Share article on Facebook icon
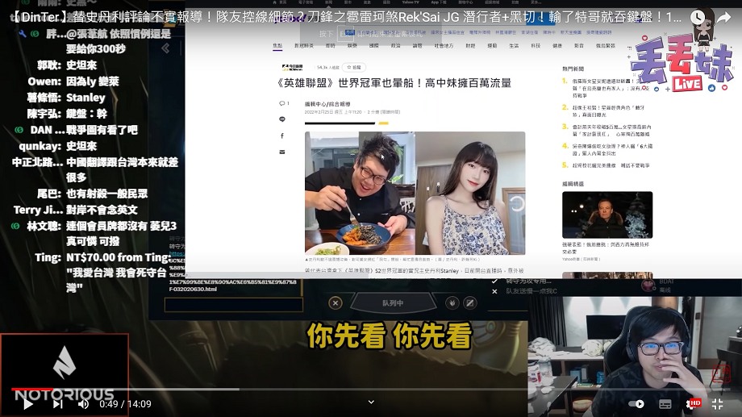742x417 pixels. [282, 136]
